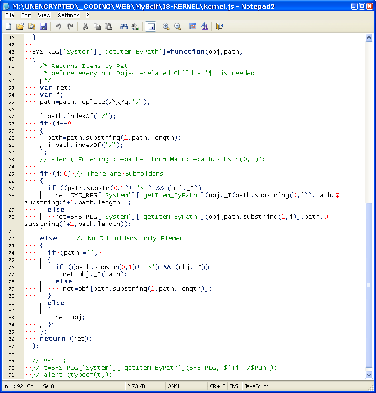
Task: Click the 'No Subfolders only Element' comment
Action: [x=137, y=238]
